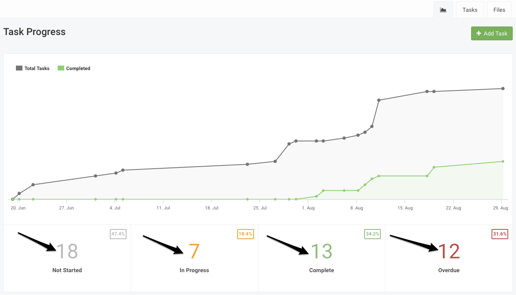Click the Add Task button
Screen dimensions: 516x295
point(492,33)
